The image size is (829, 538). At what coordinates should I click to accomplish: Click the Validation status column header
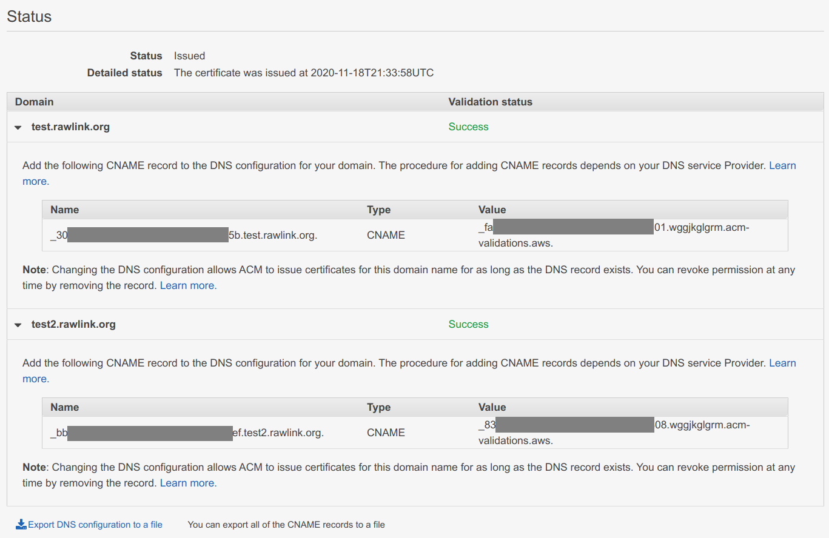pyautogui.click(x=490, y=102)
